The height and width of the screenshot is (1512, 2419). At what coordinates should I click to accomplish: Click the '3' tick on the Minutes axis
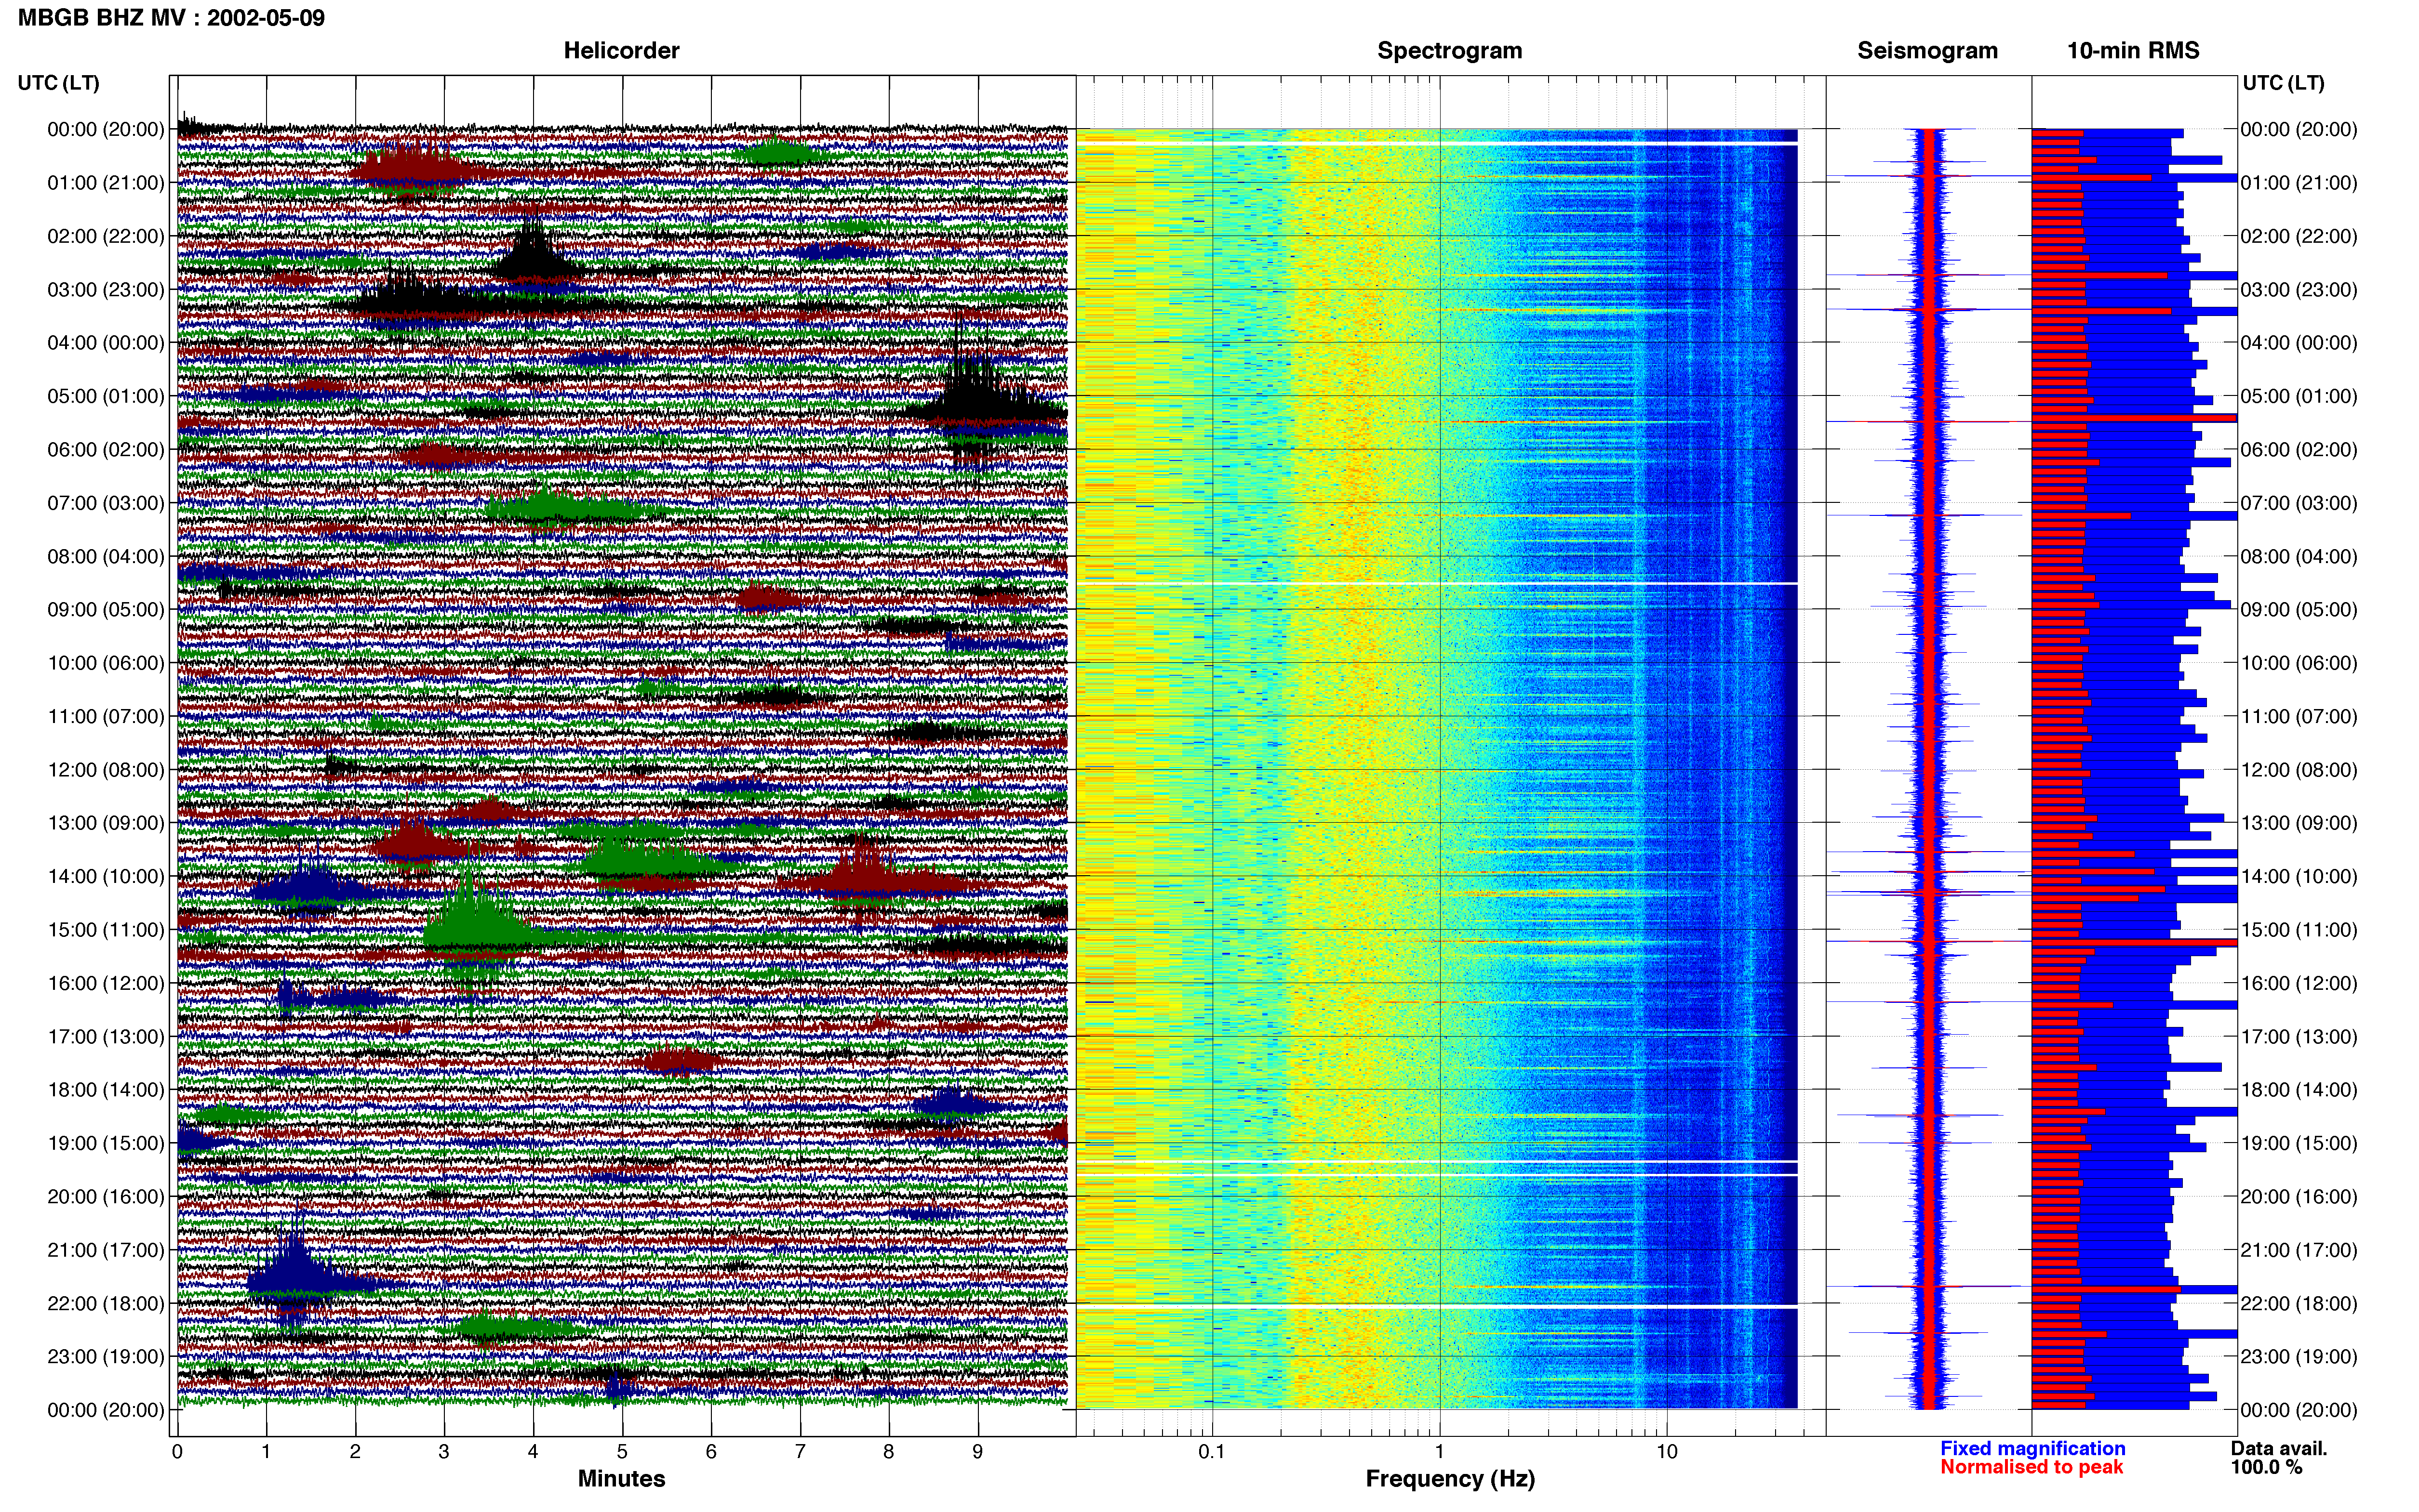(x=444, y=1452)
